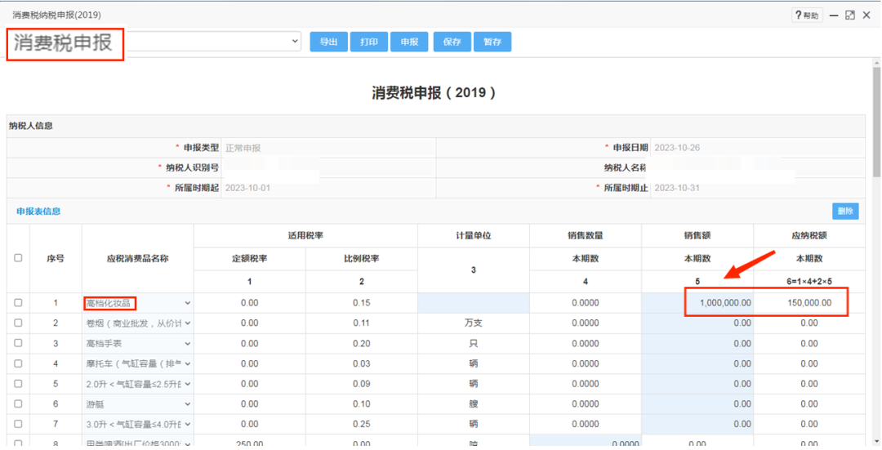Open the 卷烟（商业批发 product dropdown
This screenshot has width=882, height=450.
(x=138, y=323)
